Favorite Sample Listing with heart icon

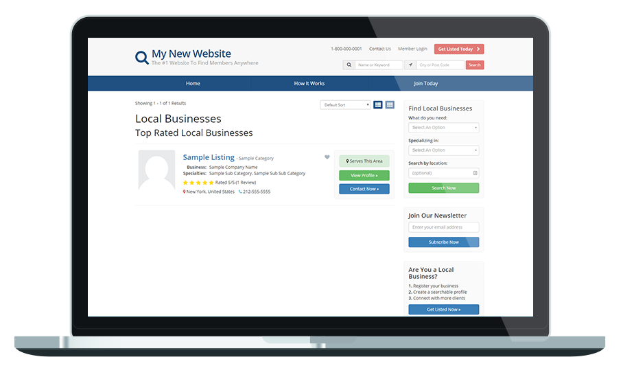(327, 157)
